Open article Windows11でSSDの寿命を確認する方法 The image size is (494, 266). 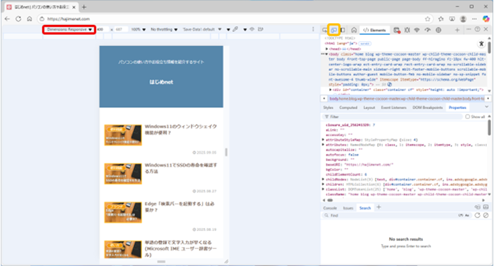pyautogui.click(x=181, y=168)
